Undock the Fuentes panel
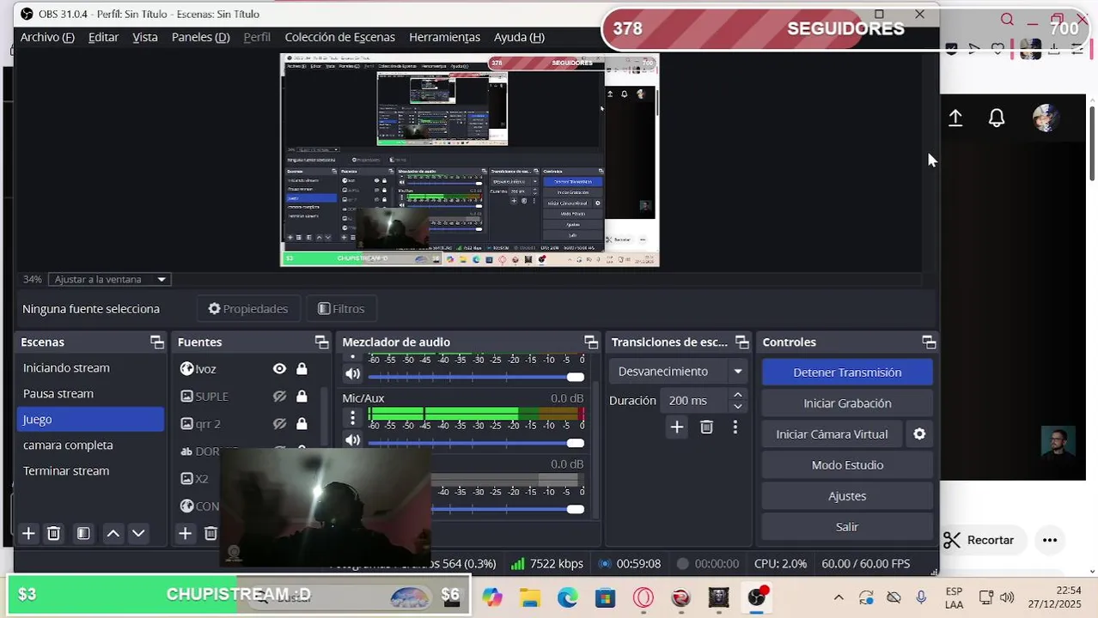Screen dimensions: 1098x618 tap(321, 342)
